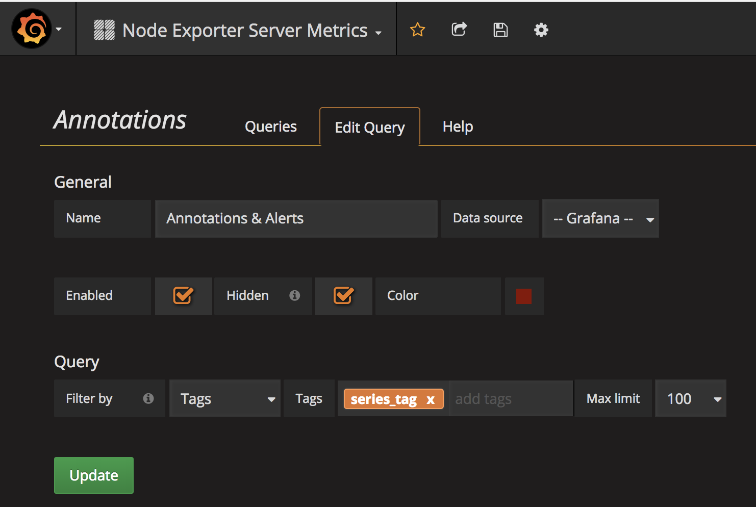Expand the Filter by Tags dropdown
This screenshot has width=756, height=507.
tap(225, 399)
